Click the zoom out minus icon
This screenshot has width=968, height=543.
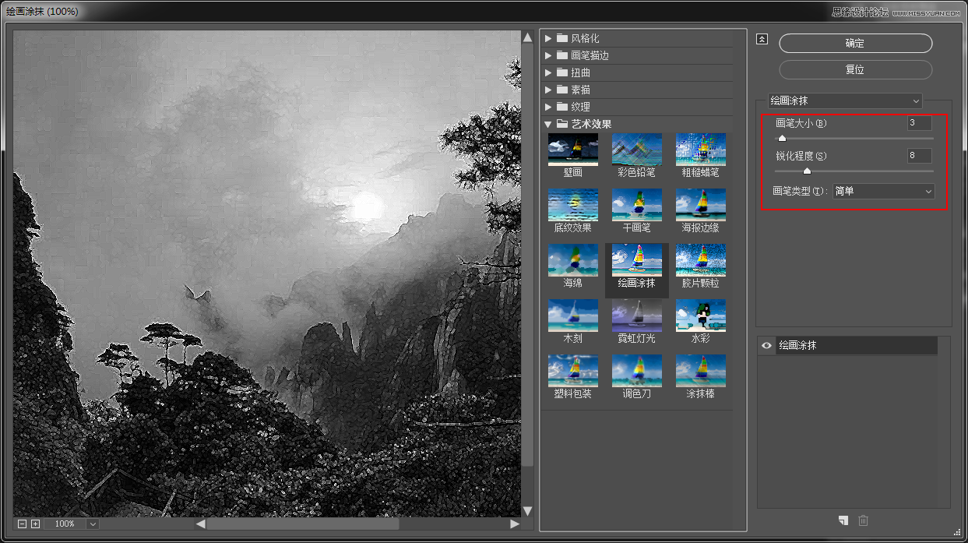coord(22,524)
